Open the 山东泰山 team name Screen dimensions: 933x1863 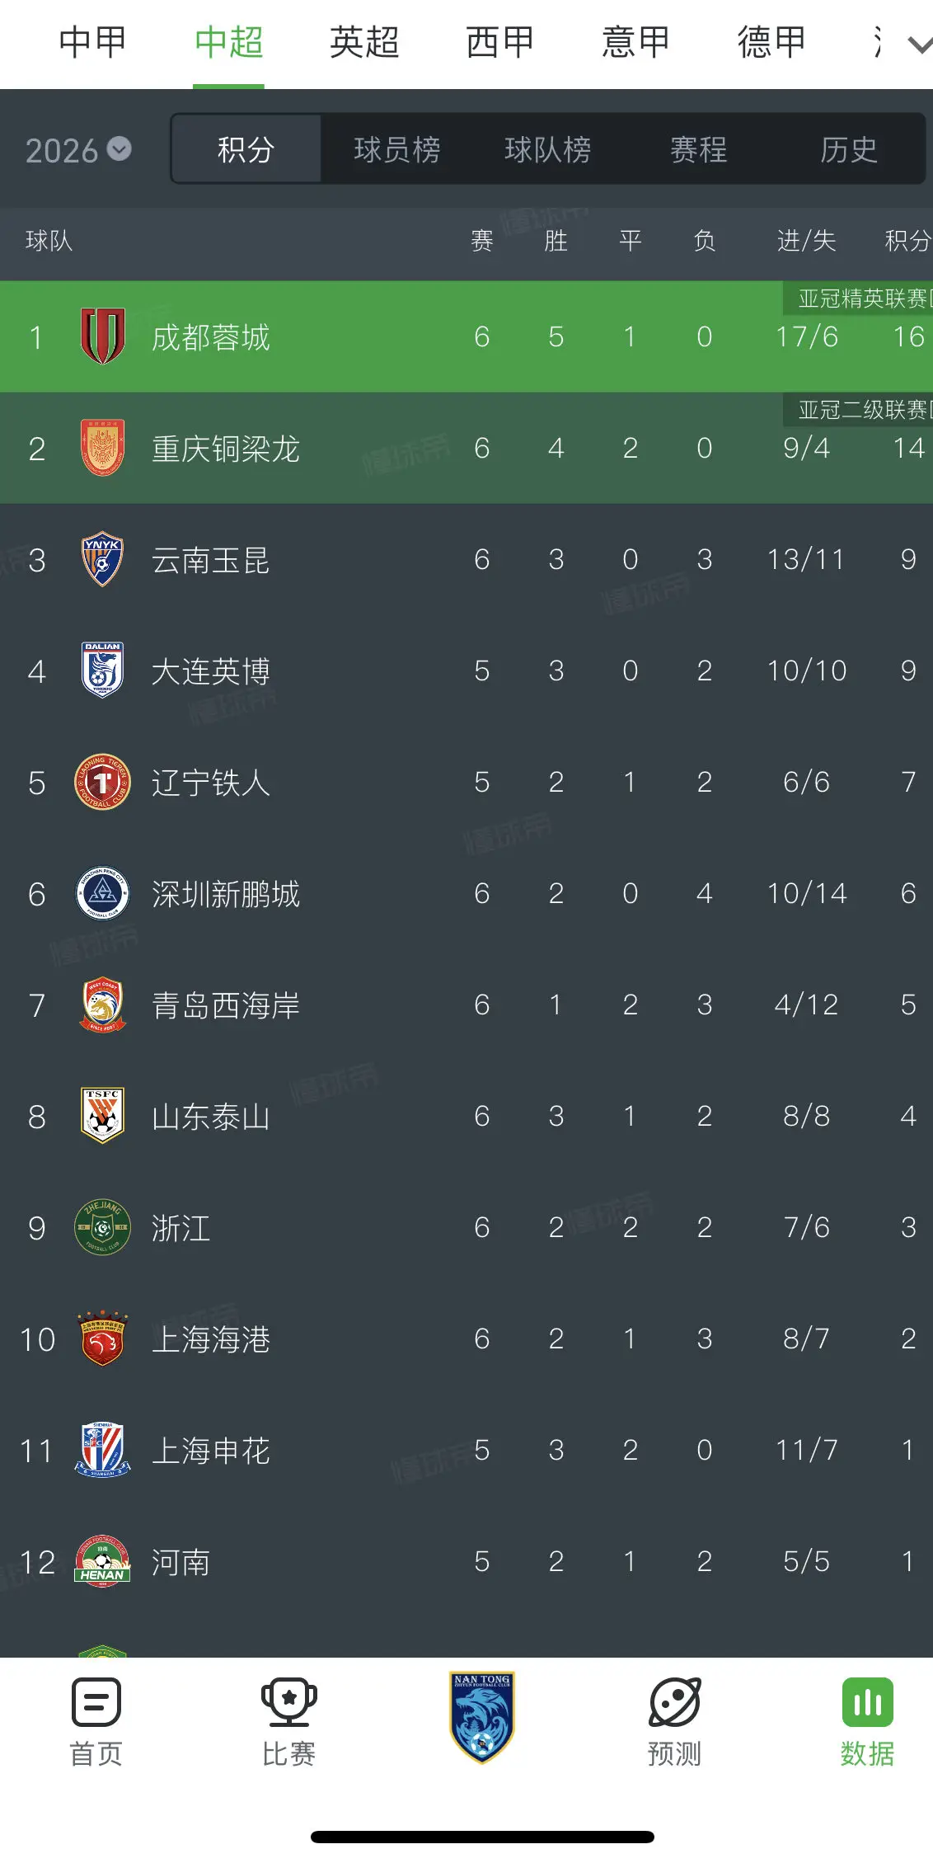(211, 1117)
